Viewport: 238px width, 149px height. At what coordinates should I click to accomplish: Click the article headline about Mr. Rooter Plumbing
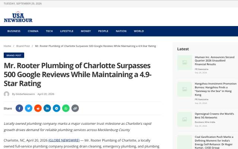78,74
